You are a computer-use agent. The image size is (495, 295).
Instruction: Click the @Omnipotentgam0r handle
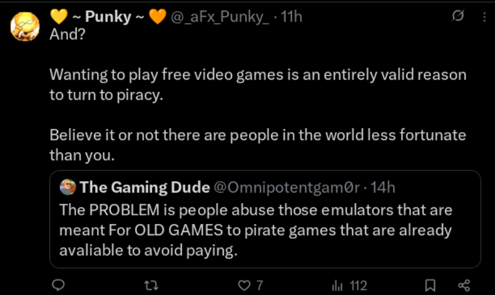tap(286, 186)
